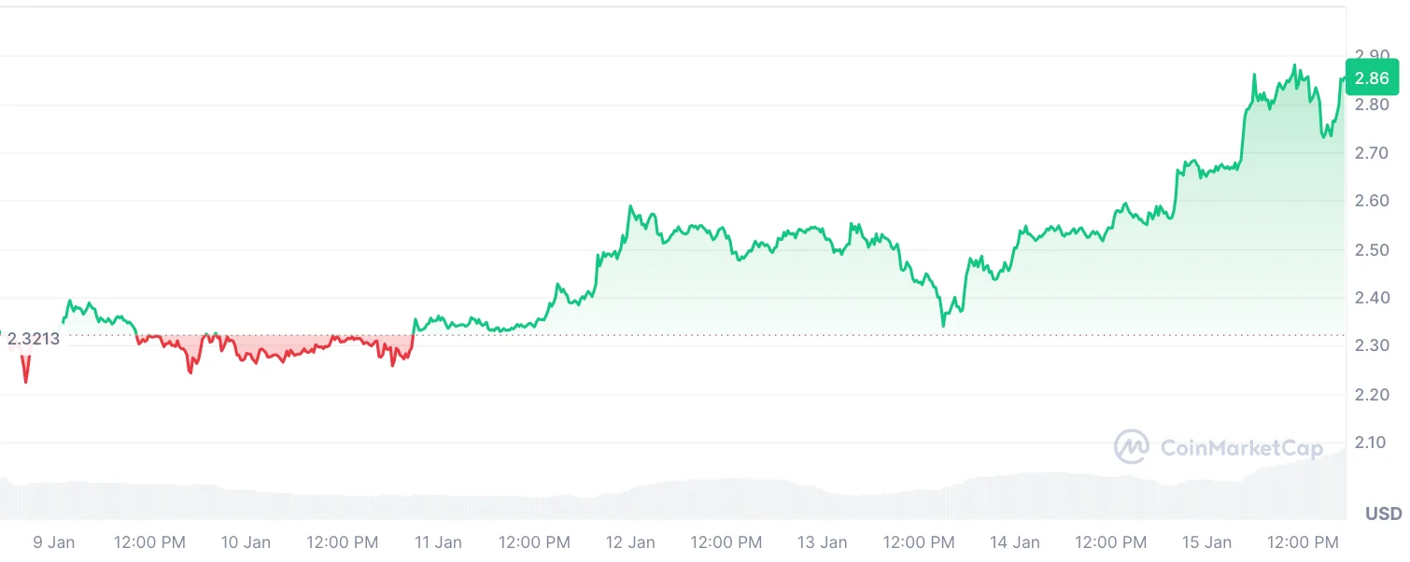Image resolution: width=1410 pixels, height=562 pixels.
Task: Pick the 15 Jan date label
Action: 1206,542
